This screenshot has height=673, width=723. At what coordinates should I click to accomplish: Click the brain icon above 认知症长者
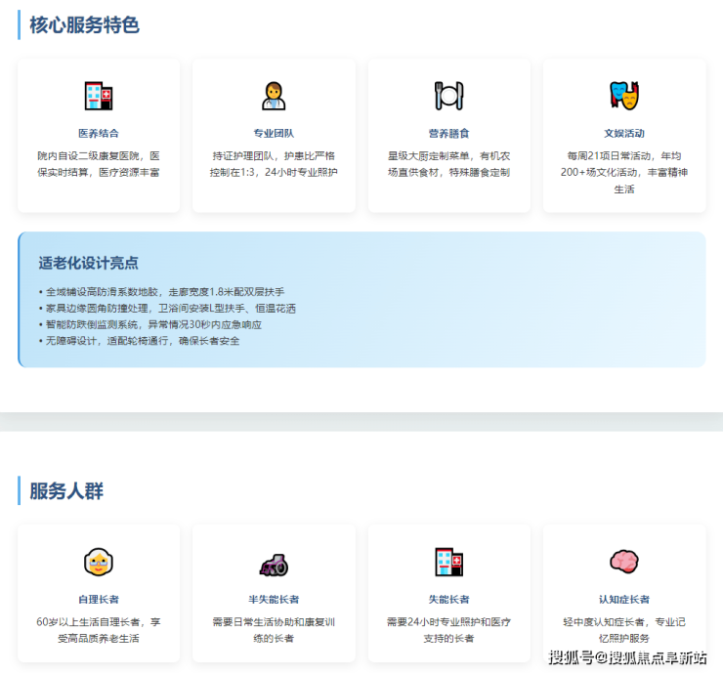tap(623, 562)
